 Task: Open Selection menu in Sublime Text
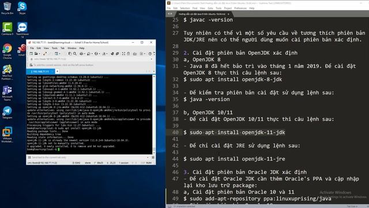coord(184,8)
